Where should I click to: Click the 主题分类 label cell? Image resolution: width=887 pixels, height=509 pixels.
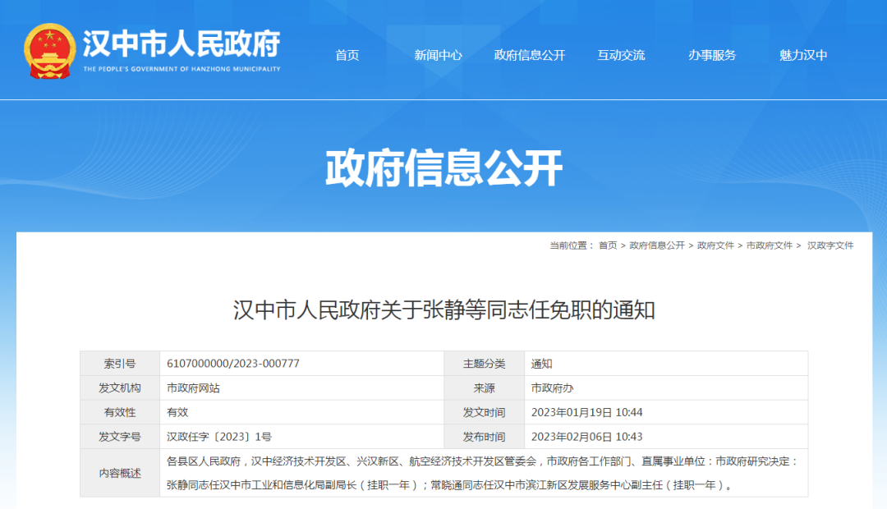tap(485, 364)
